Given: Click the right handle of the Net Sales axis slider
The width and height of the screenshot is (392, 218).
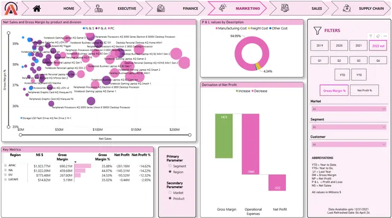Looking at the screenshot, I should 190,135.
